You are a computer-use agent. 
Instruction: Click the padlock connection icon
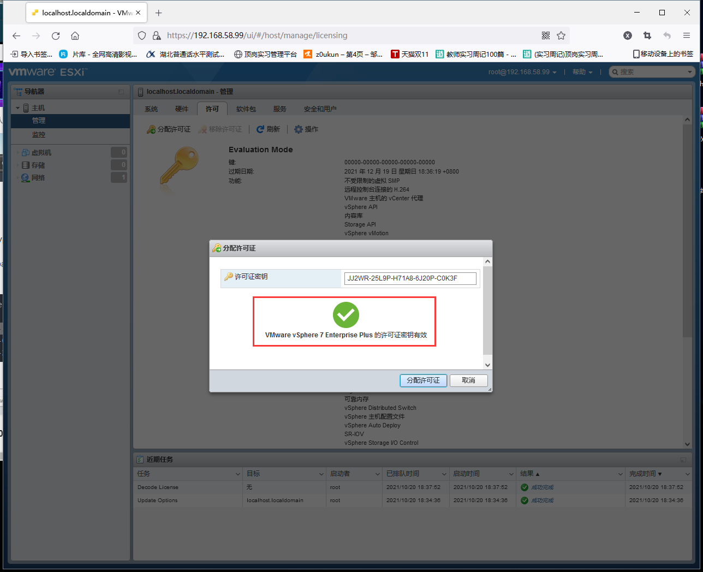pos(157,35)
